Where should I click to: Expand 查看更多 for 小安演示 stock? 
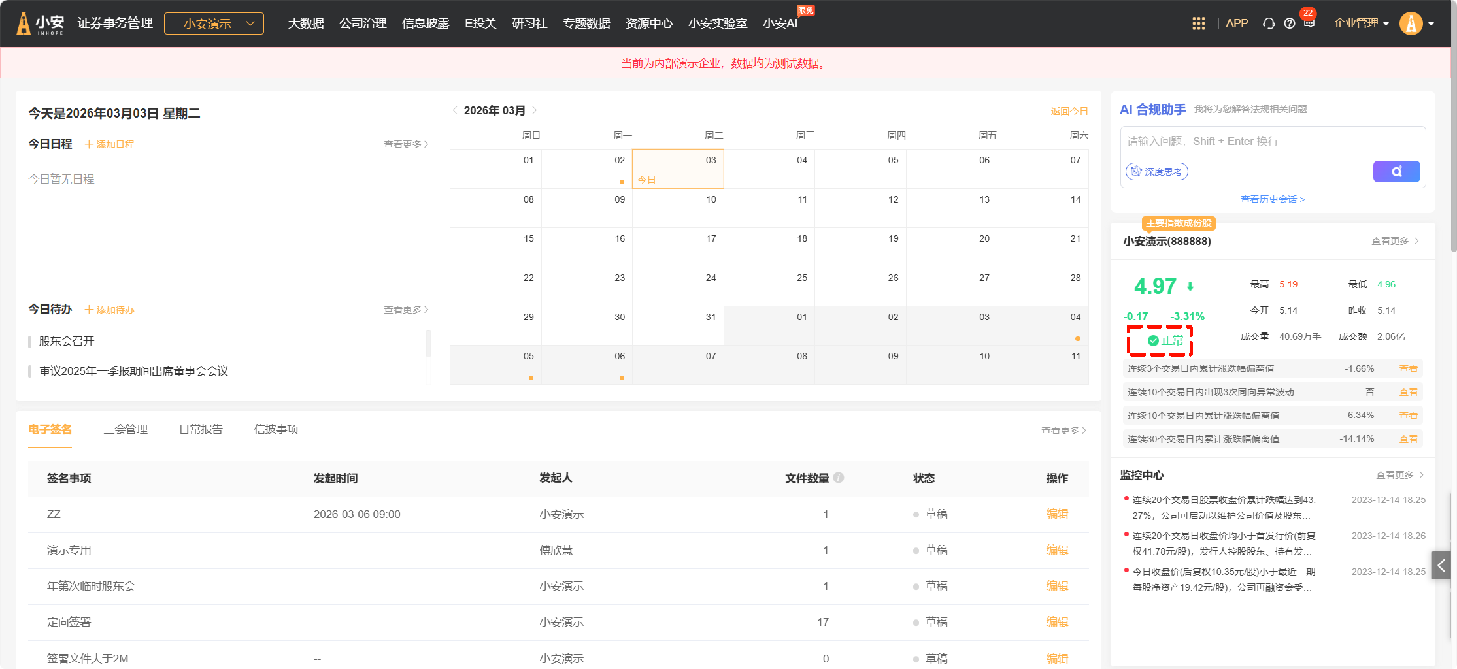[x=1395, y=241]
